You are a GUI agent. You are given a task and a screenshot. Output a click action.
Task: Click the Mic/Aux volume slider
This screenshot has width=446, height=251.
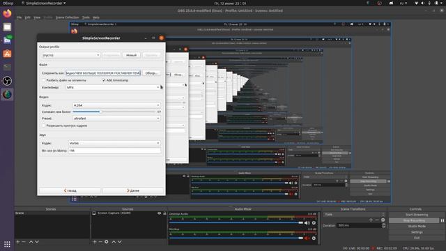(236, 238)
